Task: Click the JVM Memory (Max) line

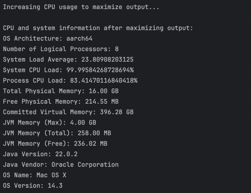Action: click(x=50, y=123)
